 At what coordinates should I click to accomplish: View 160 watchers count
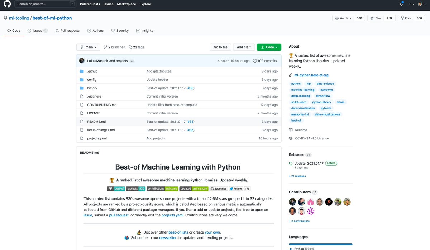click(359, 18)
